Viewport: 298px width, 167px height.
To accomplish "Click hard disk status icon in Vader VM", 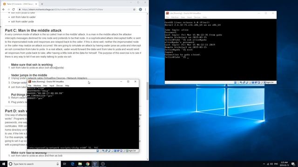I will (x=97, y=151).
